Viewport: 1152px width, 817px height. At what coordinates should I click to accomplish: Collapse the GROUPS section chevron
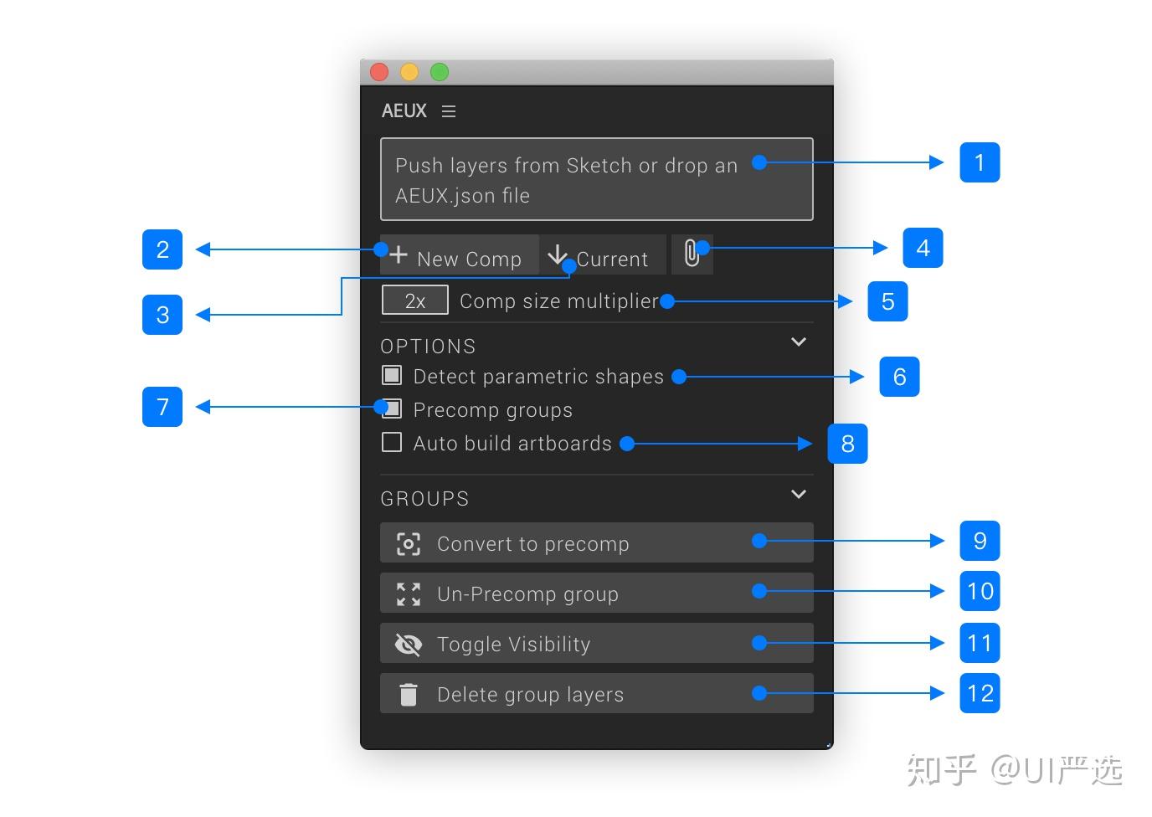798,494
